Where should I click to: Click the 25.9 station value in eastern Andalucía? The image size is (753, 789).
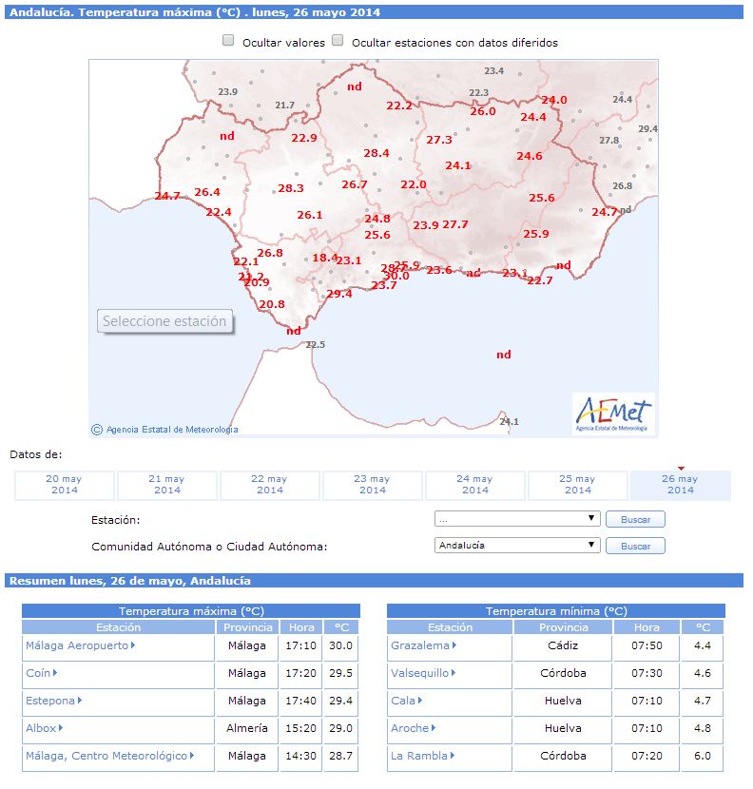tap(535, 234)
